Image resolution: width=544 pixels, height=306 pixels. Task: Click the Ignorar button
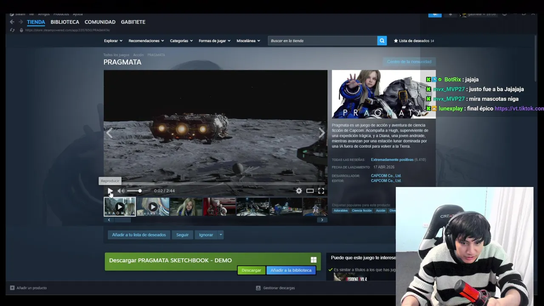click(206, 235)
